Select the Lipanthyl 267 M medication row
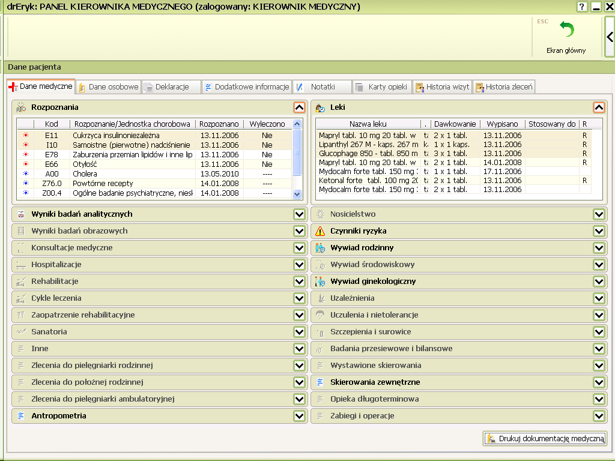615x461 pixels. (454, 145)
